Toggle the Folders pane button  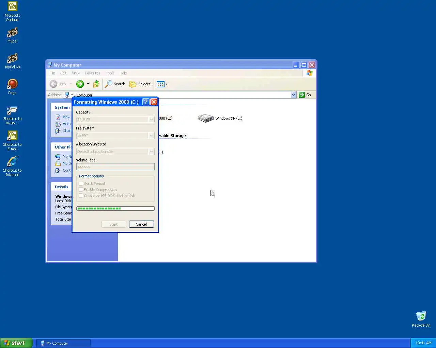pos(140,84)
